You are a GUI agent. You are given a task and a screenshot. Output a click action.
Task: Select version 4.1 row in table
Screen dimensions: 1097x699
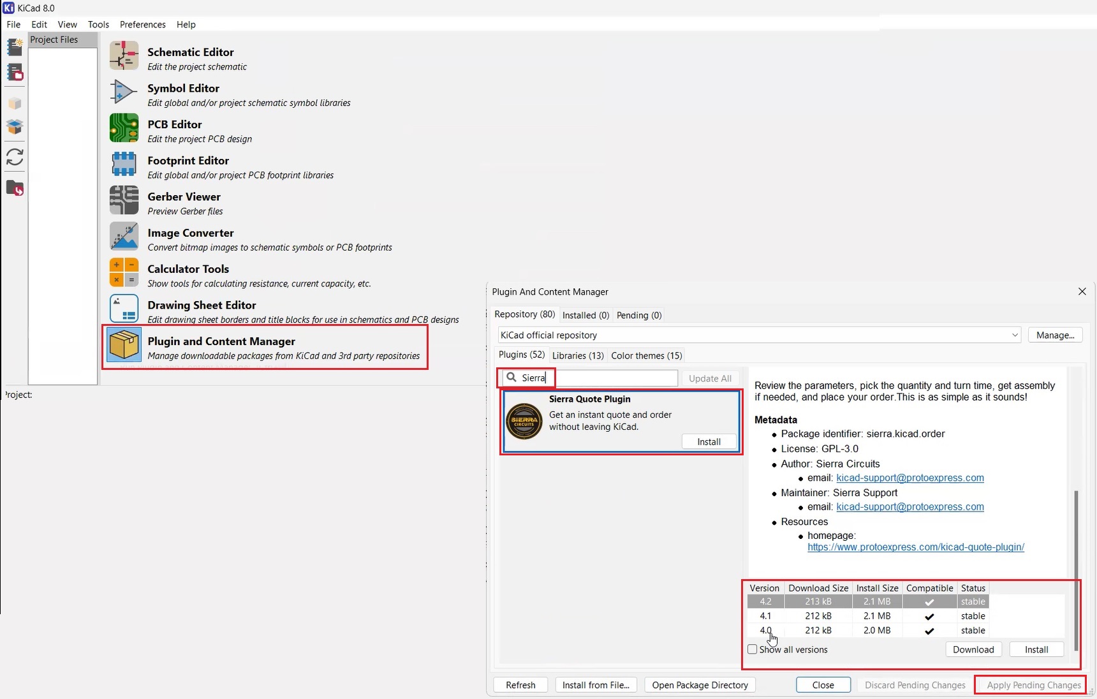coord(868,616)
